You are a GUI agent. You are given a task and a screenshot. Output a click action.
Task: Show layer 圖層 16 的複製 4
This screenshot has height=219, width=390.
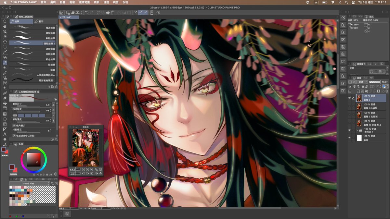tap(350, 123)
